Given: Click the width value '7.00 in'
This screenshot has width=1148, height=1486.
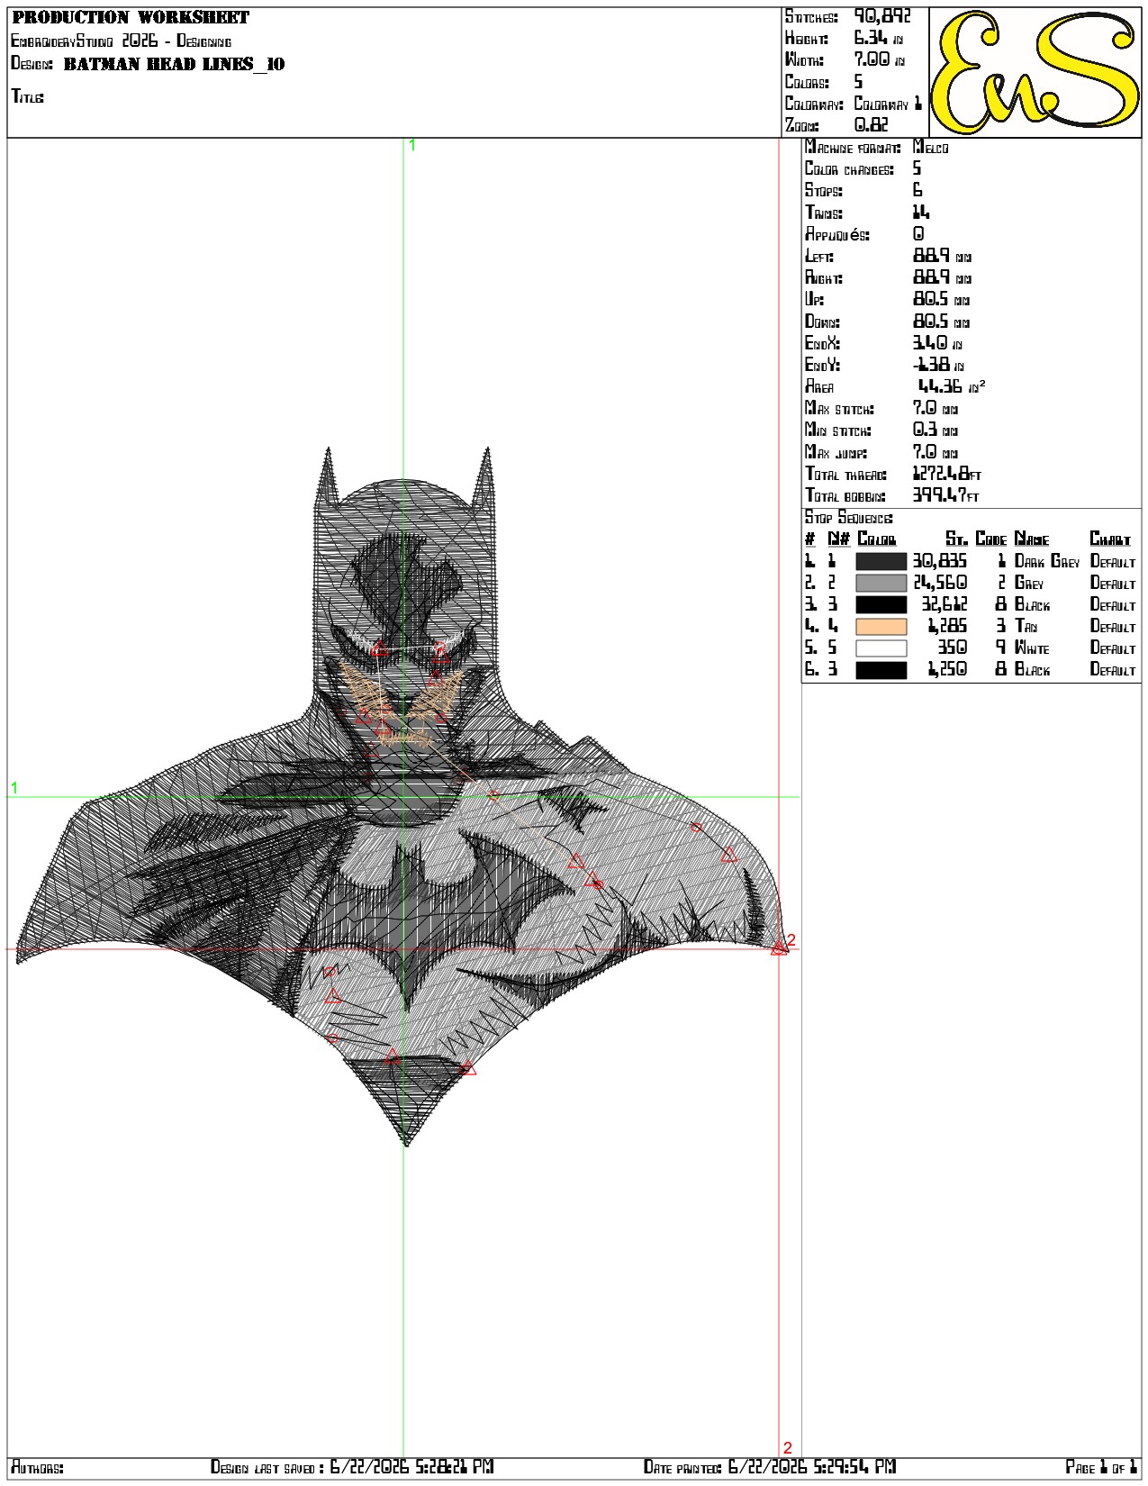Looking at the screenshot, I should (x=878, y=59).
